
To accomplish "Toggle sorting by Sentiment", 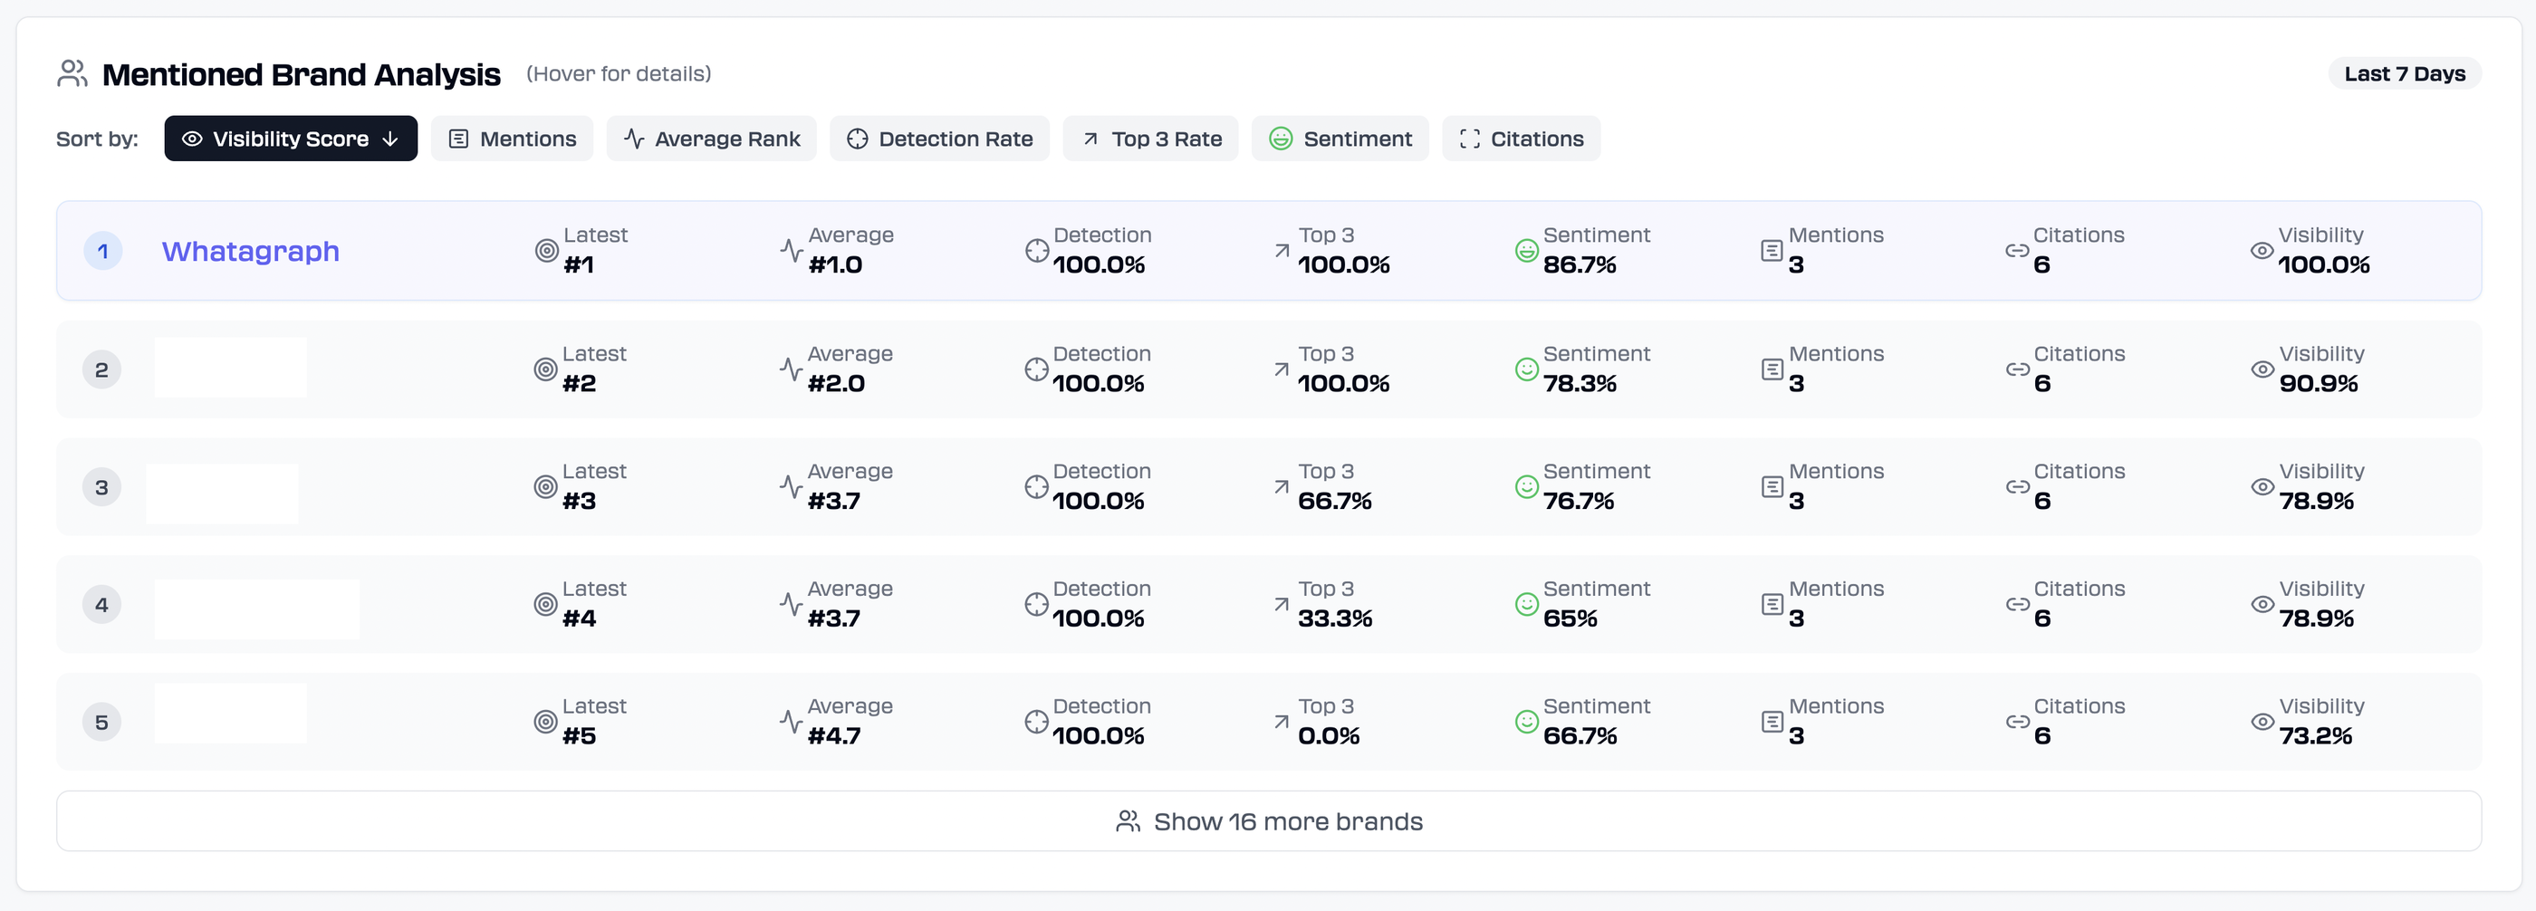I will click(x=1340, y=139).
